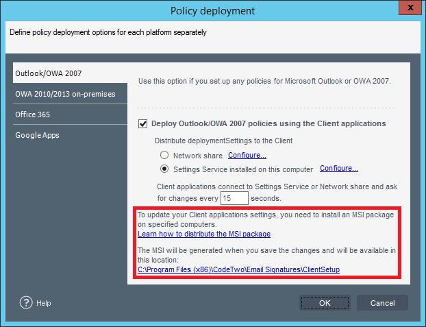Choose Settings Service installed on this computer

(x=164, y=169)
